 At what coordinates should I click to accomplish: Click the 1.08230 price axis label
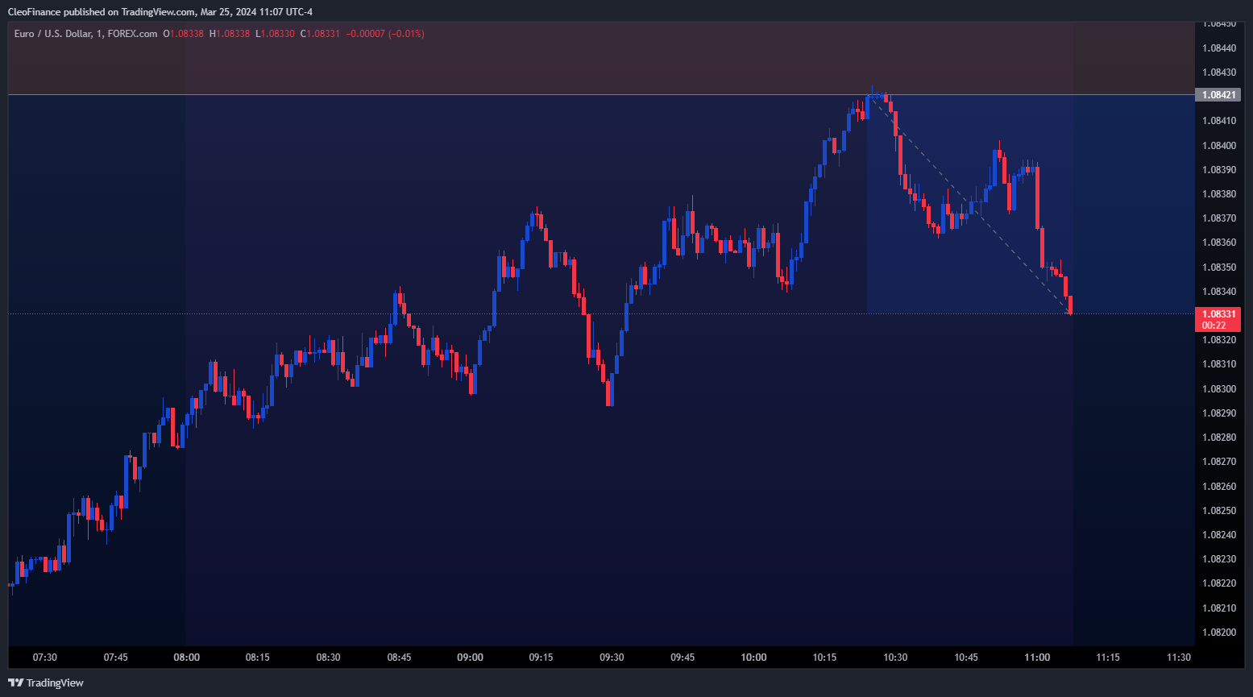click(1218, 559)
